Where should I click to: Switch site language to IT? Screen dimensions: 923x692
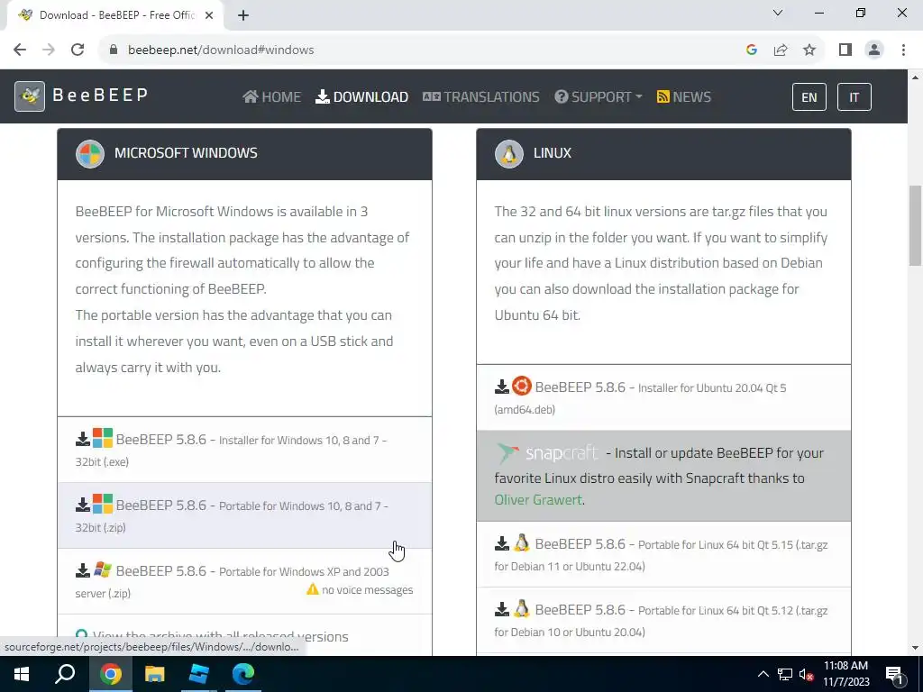click(x=854, y=97)
